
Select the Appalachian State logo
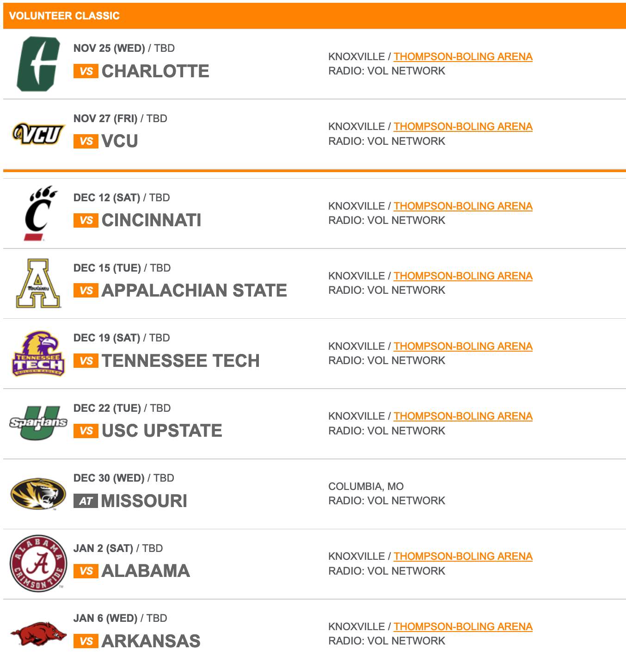(x=38, y=283)
